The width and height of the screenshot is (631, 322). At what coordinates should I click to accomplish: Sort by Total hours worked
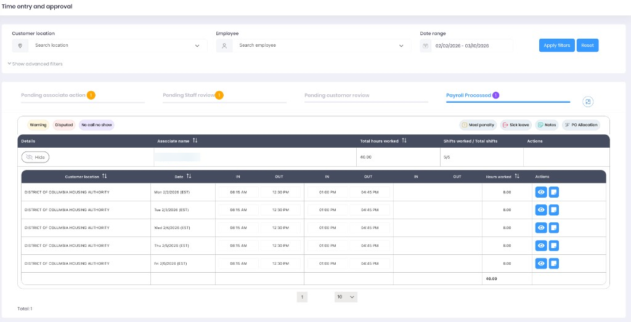[x=404, y=141]
